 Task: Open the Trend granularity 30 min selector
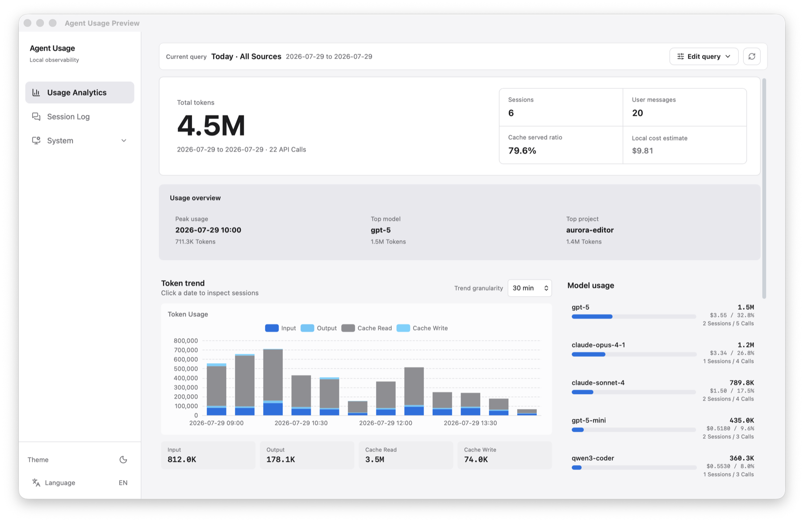point(530,288)
